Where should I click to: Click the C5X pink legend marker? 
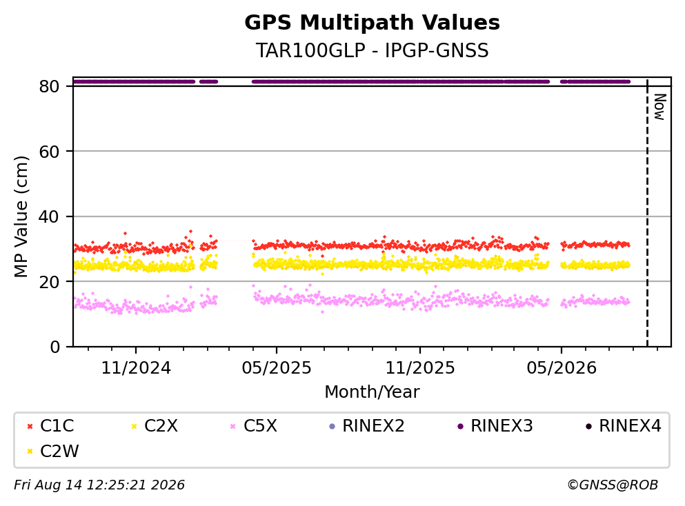click(x=233, y=426)
